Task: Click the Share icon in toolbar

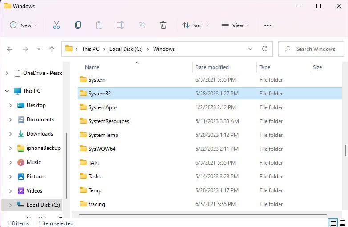Action: click(x=142, y=25)
